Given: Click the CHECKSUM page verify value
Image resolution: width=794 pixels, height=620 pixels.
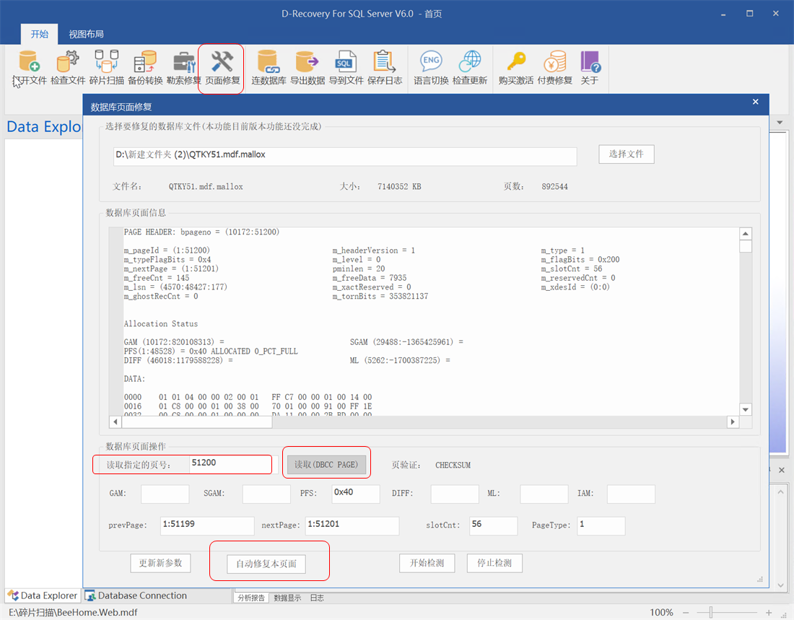Looking at the screenshot, I should point(453,465).
